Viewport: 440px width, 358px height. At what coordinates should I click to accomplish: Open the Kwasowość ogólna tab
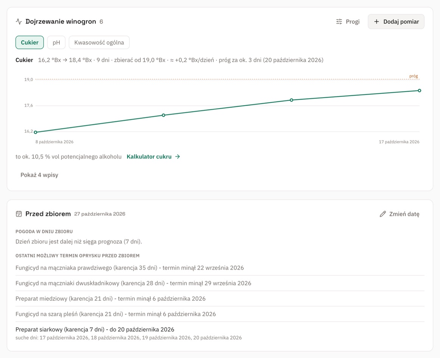coord(99,42)
